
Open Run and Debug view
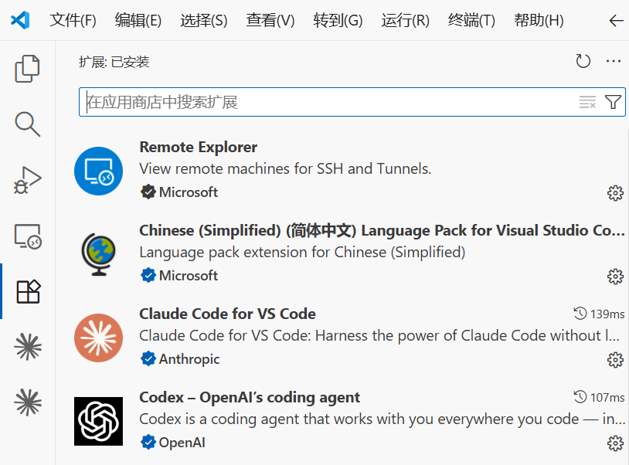tap(27, 180)
